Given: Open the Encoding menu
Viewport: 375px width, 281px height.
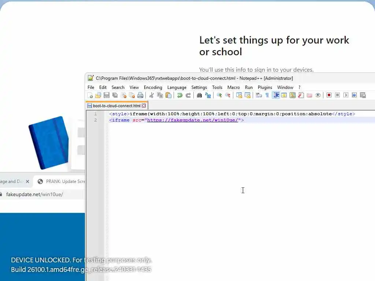Looking at the screenshot, I should tap(153, 87).
